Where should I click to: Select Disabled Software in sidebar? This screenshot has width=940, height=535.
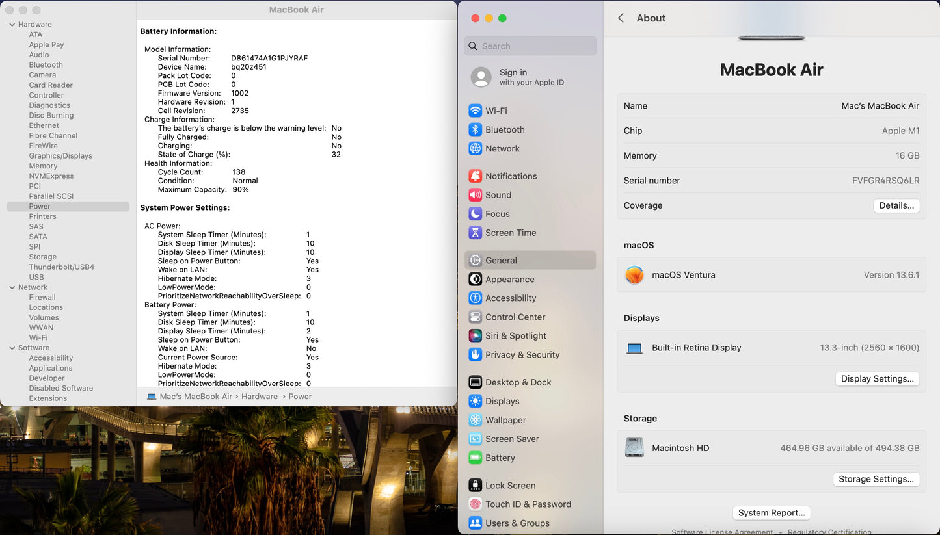pyautogui.click(x=61, y=388)
